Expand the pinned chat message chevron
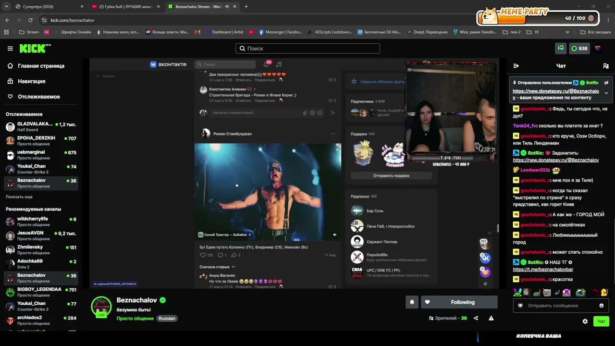This screenshot has height=346, width=615. pos(606,93)
